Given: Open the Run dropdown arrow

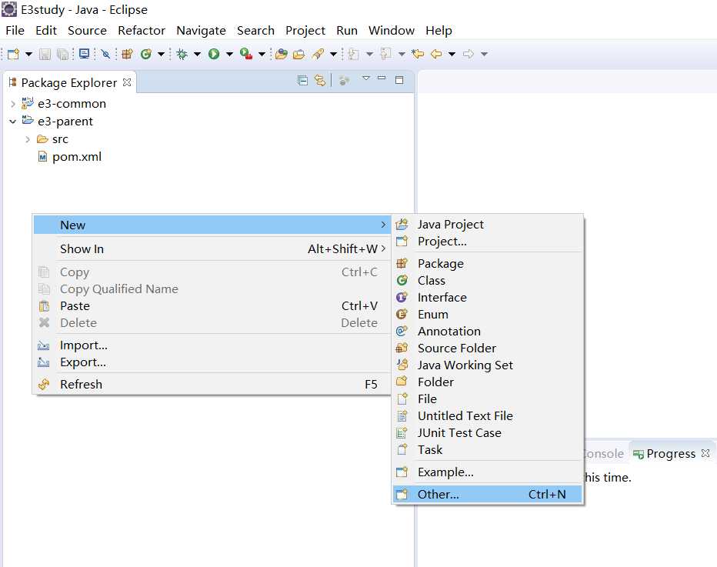Looking at the screenshot, I should coord(229,55).
